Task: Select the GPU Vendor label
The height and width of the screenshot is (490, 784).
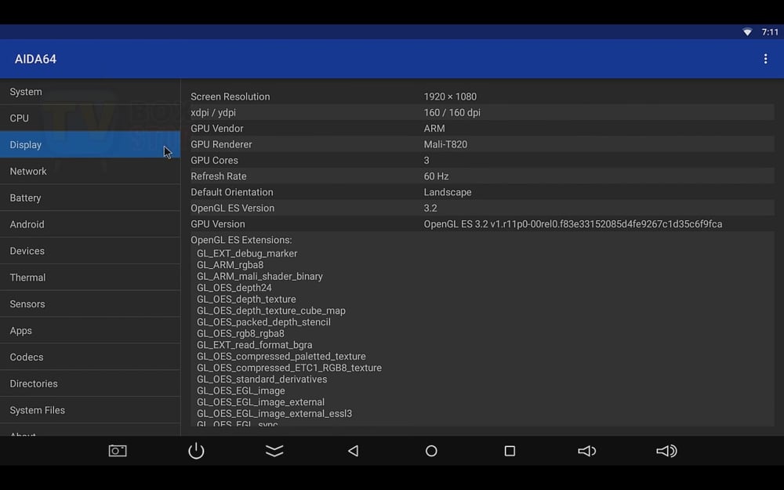Action: pyautogui.click(x=217, y=129)
